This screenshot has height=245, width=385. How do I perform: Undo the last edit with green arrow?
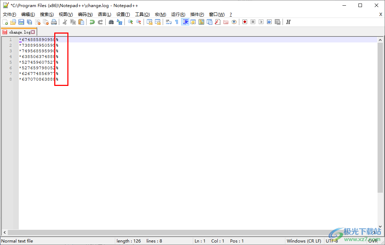(x=92, y=22)
